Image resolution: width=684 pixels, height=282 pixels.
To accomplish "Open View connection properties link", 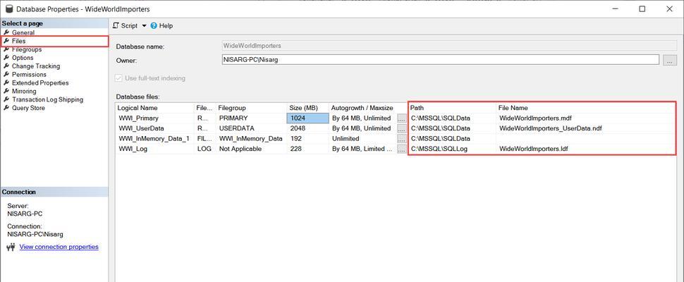I will tap(59, 247).
